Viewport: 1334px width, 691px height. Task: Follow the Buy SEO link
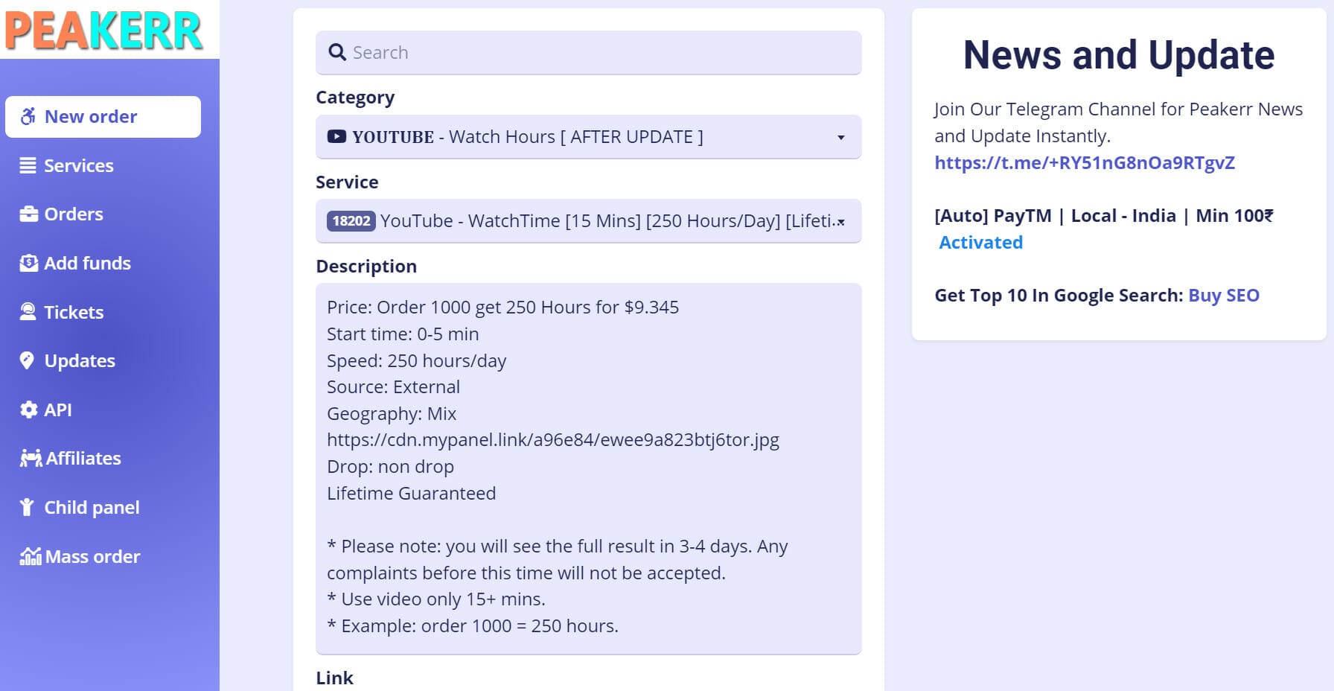coord(1223,296)
